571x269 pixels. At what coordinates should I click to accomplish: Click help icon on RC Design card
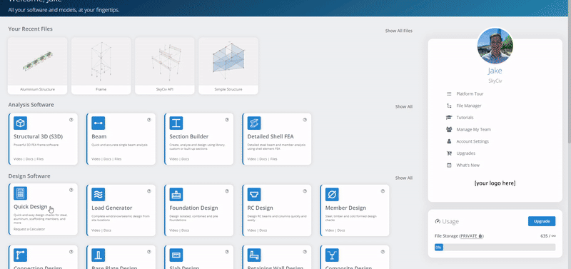305,191
